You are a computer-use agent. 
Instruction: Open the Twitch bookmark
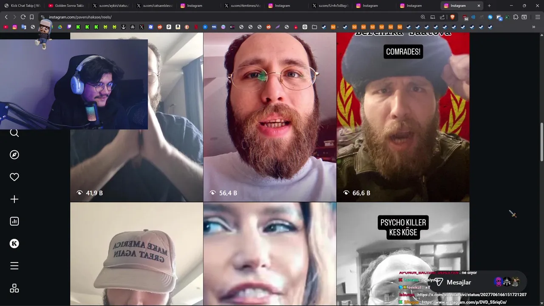point(69,27)
